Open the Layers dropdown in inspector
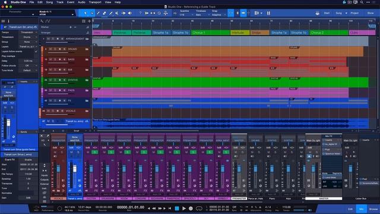 28,46
